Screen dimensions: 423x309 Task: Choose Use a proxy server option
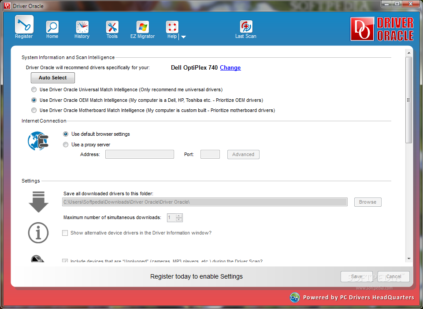coord(66,145)
